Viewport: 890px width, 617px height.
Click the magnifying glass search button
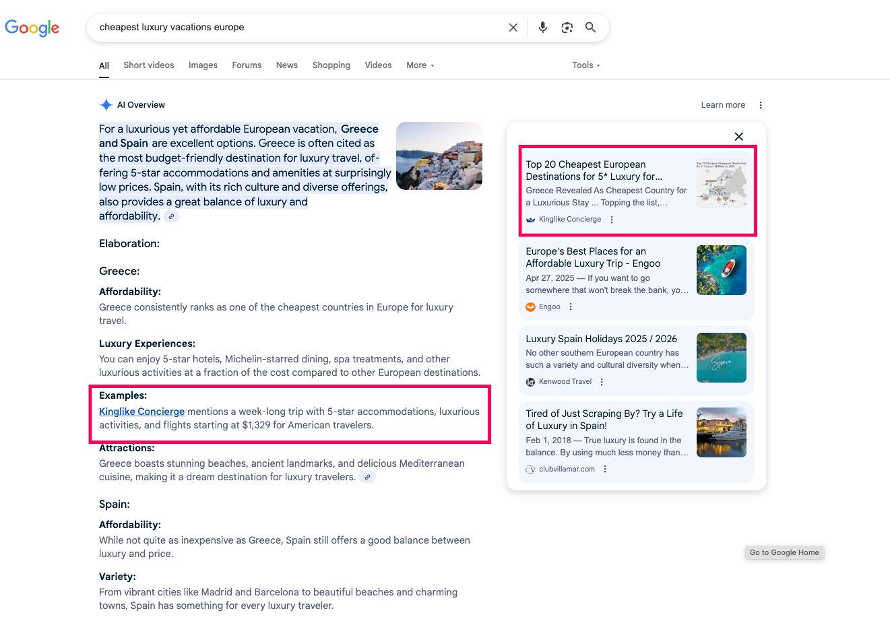click(x=590, y=28)
